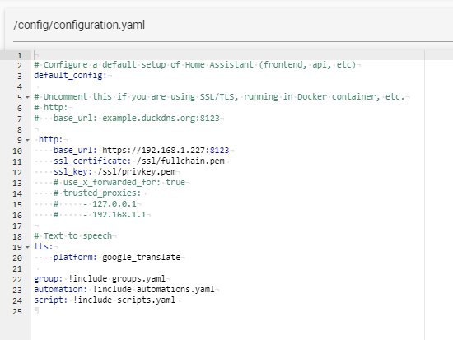Click line number 25 in the gutter

[17, 312]
